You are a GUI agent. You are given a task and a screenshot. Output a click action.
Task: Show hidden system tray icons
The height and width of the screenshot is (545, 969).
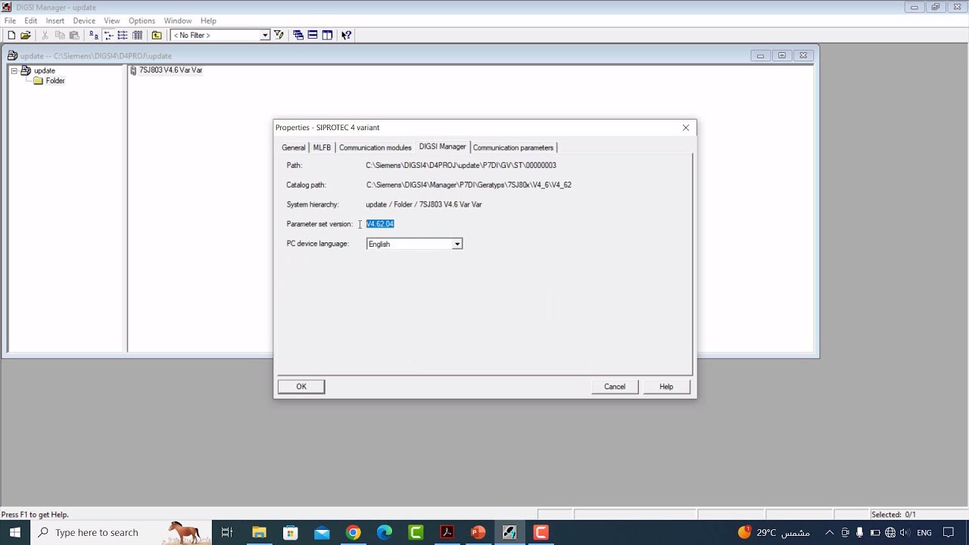tap(830, 533)
